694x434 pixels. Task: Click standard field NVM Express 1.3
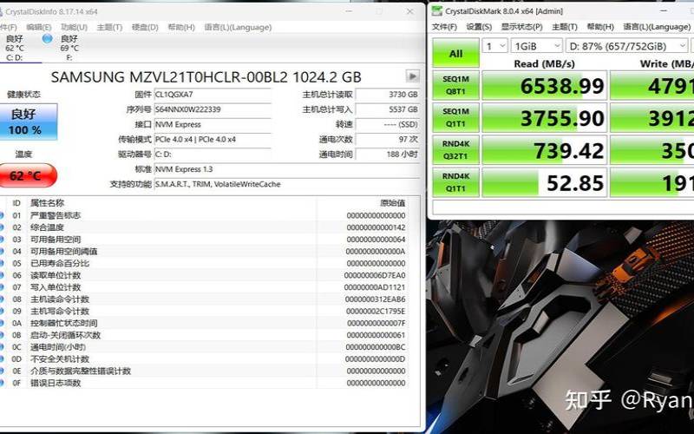click(x=286, y=169)
